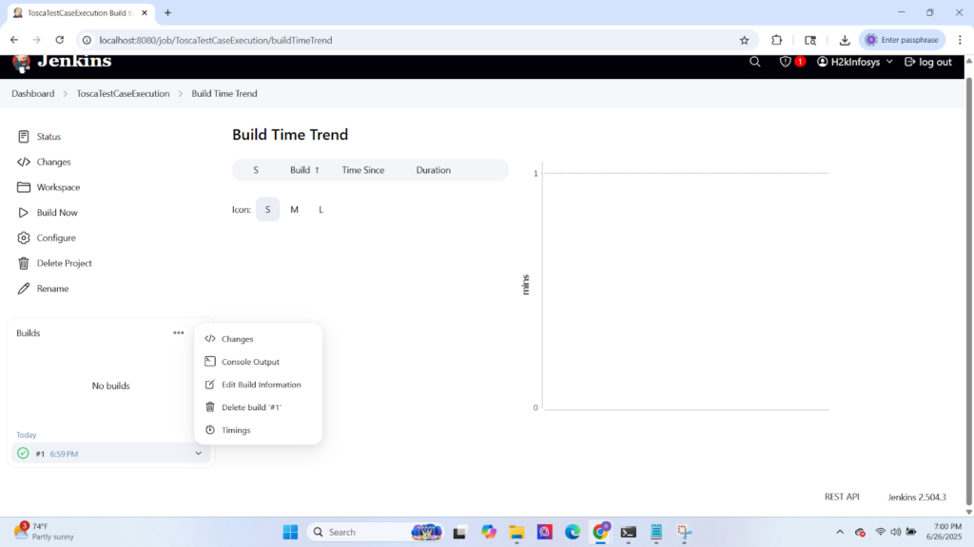
Task: Click the Delete Project trash icon
Action: coord(23,263)
